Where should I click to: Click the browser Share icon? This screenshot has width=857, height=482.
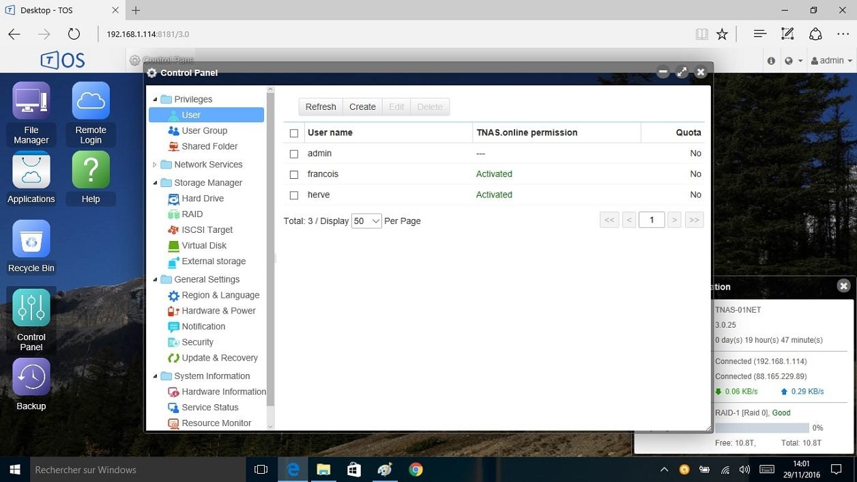coord(815,34)
